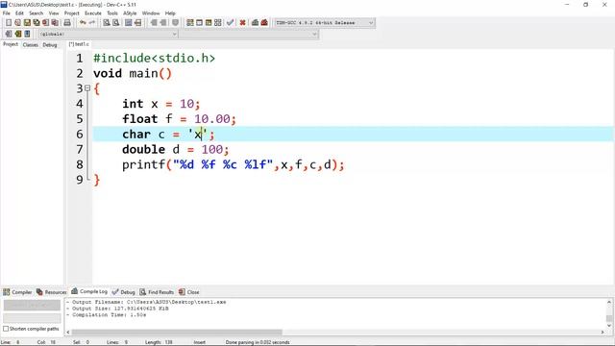This screenshot has width=615, height=346.
Task: Collapse the code fold at line 3
Action: (x=87, y=88)
